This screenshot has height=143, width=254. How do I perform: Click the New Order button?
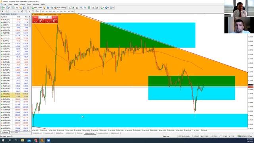tap(37, 8)
